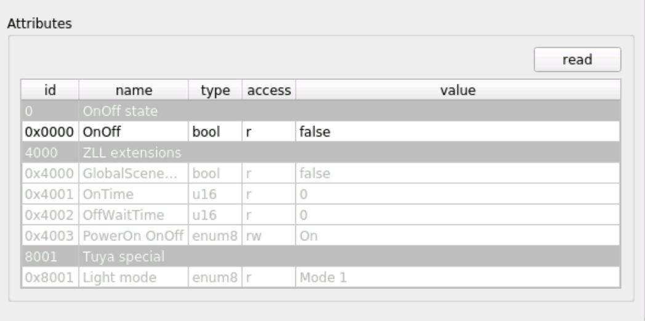
Task: Select the Tuya special group row
Action: click(321, 256)
